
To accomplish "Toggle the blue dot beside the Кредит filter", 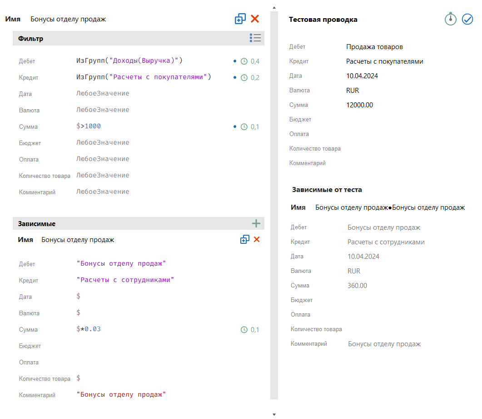I will click(x=235, y=77).
